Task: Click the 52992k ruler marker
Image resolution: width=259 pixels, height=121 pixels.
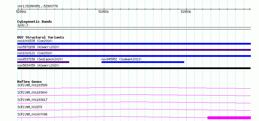Action: click(x=104, y=12)
